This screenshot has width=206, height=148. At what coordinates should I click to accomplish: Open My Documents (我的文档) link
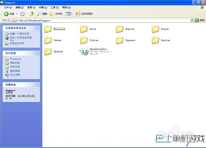(x=15, y=63)
